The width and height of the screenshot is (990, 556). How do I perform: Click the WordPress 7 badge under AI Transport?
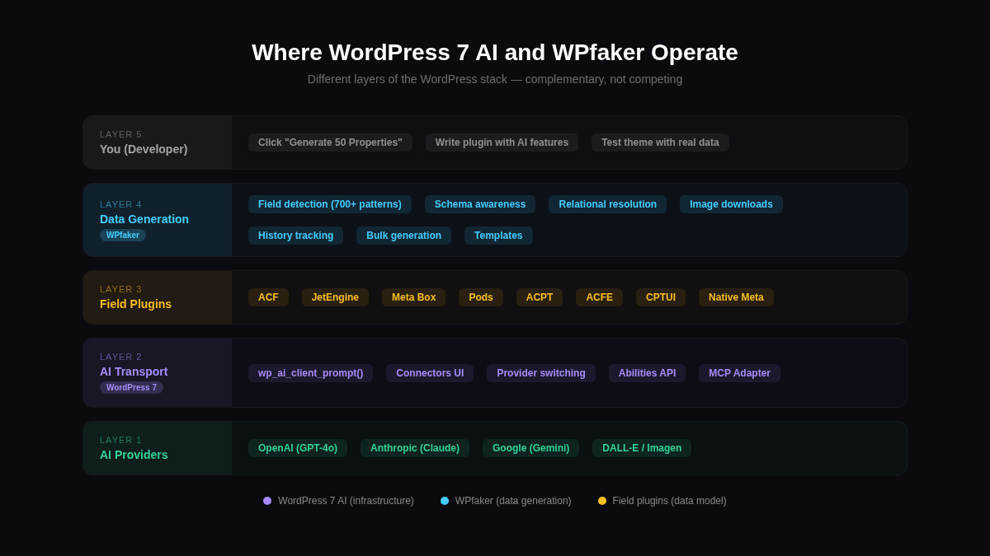[131, 388]
